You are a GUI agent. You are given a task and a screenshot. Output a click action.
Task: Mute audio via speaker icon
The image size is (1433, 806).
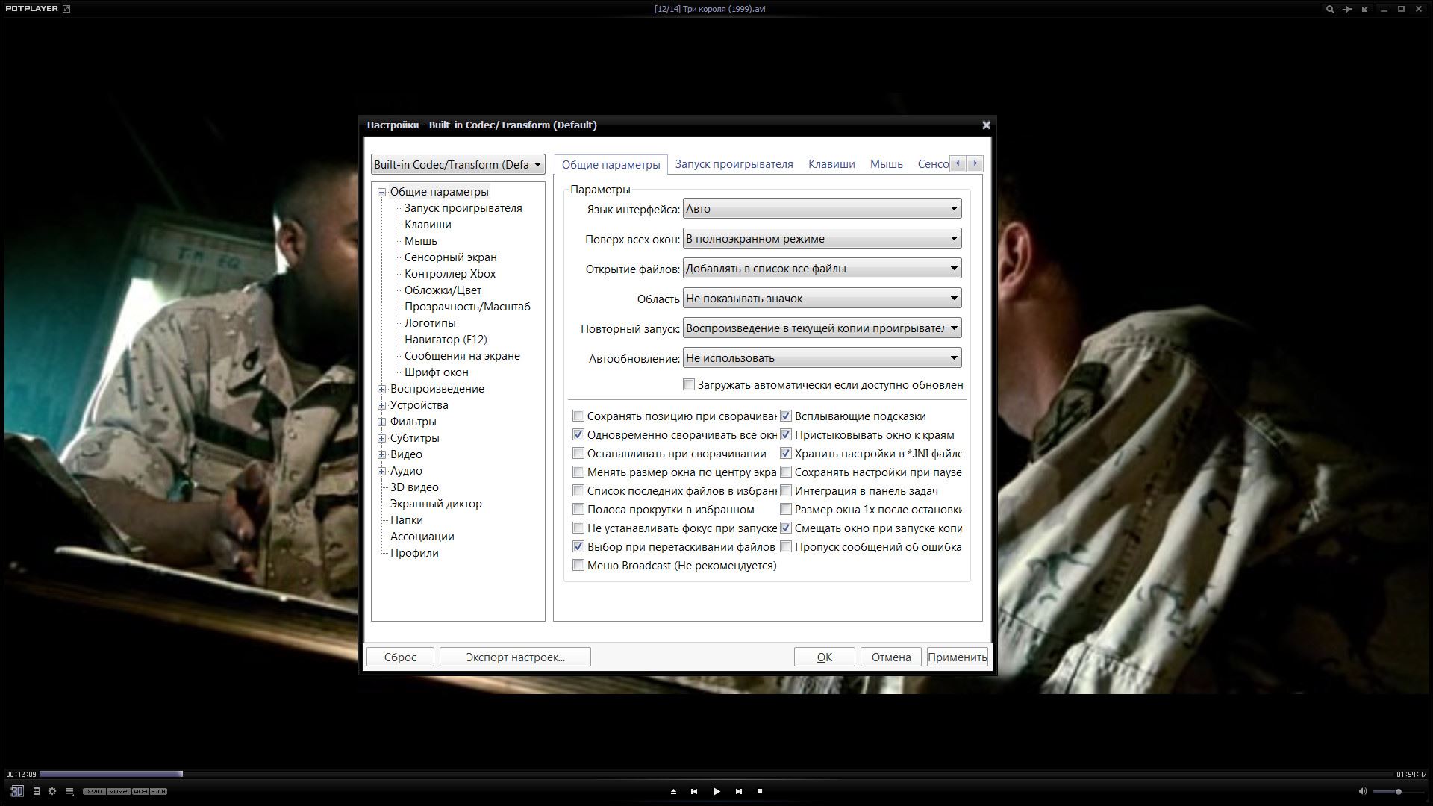click(x=1362, y=791)
